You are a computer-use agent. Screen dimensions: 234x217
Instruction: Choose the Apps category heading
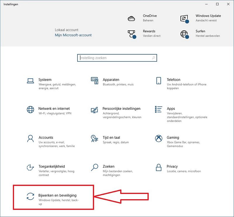point(171,109)
